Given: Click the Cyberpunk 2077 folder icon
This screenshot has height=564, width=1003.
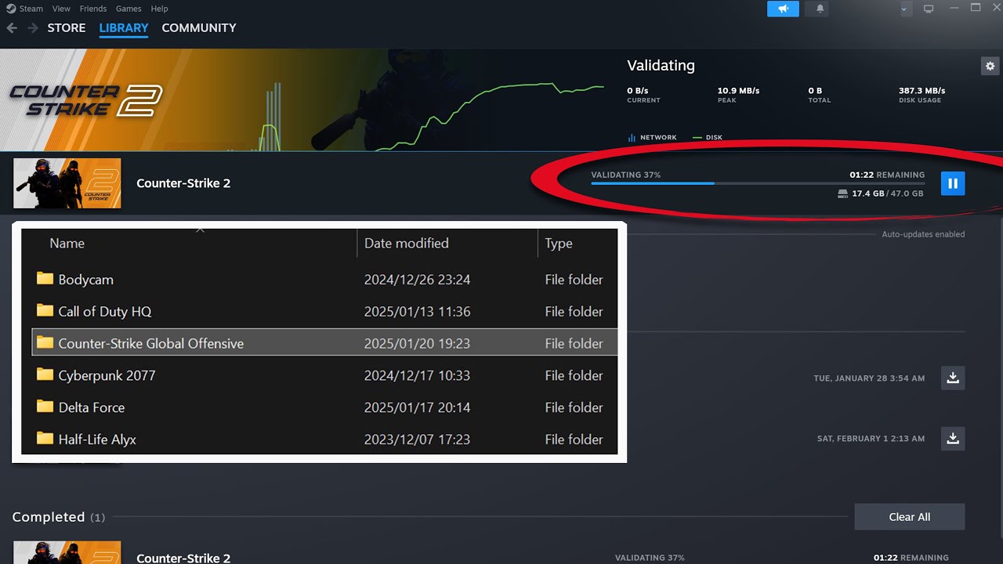Looking at the screenshot, I should pyautogui.click(x=45, y=374).
